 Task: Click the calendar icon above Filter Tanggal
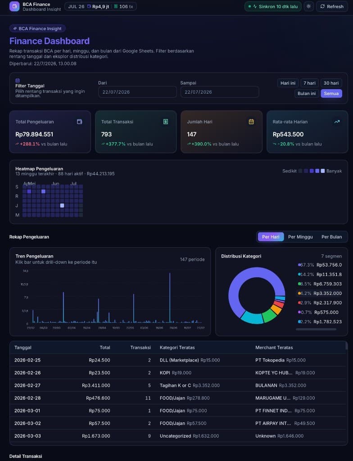[18, 80]
